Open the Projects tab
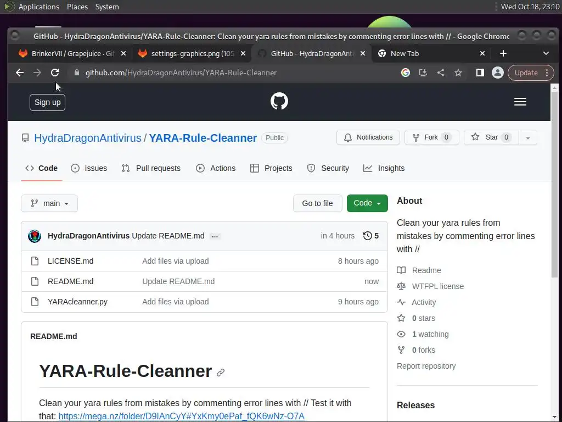The height and width of the screenshot is (422, 562). pos(271,168)
